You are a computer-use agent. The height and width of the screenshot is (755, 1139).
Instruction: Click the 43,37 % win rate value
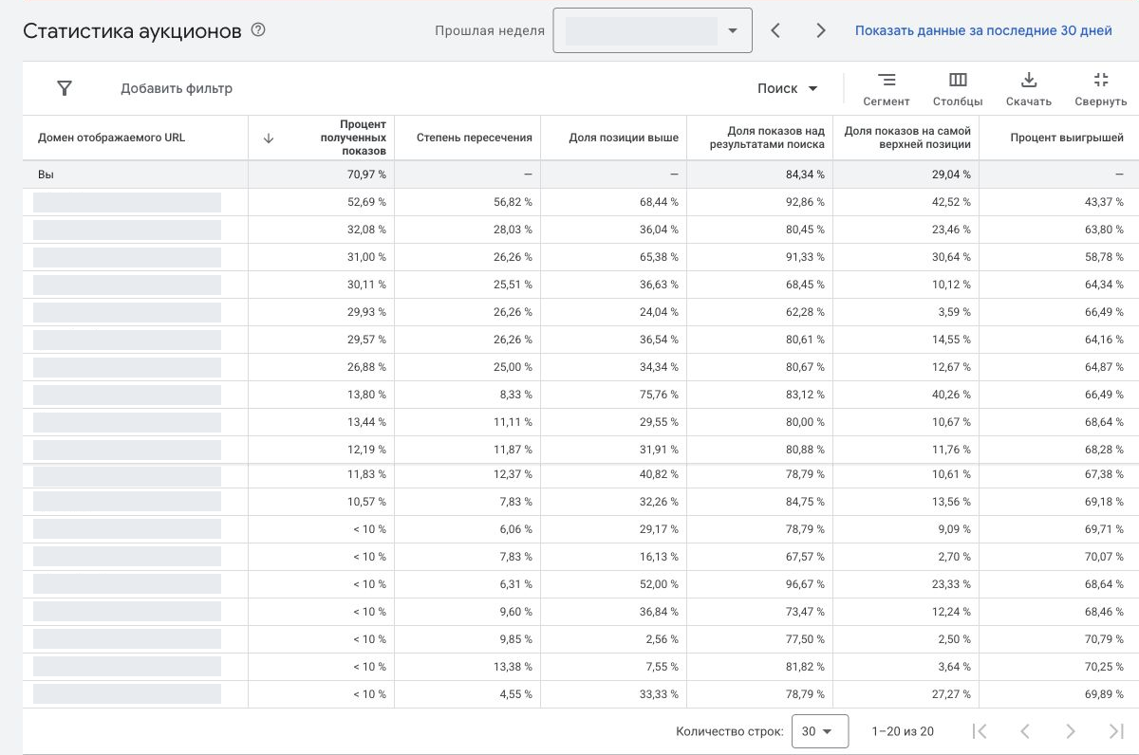tap(1104, 202)
